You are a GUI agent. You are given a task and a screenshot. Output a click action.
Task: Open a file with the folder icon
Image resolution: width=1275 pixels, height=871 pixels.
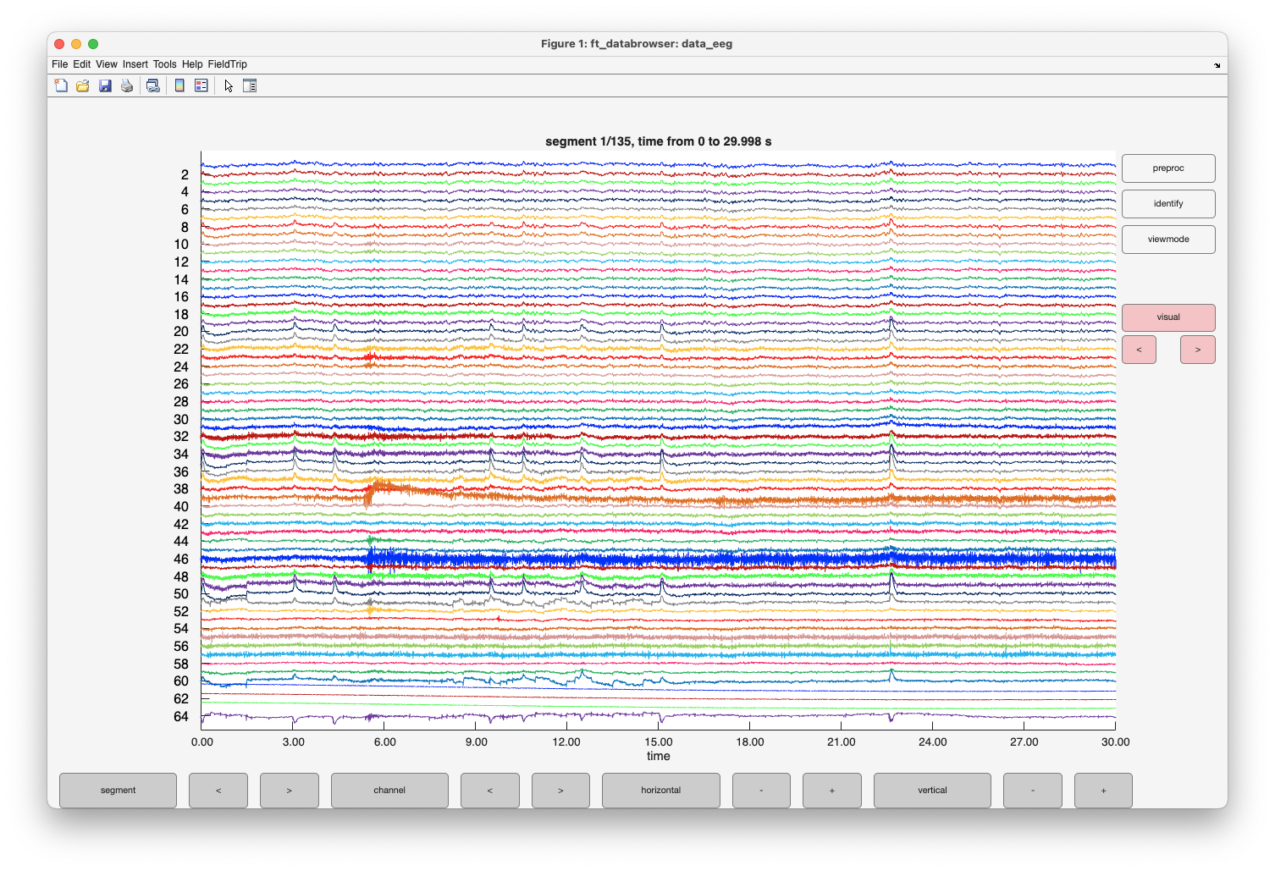click(x=83, y=85)
